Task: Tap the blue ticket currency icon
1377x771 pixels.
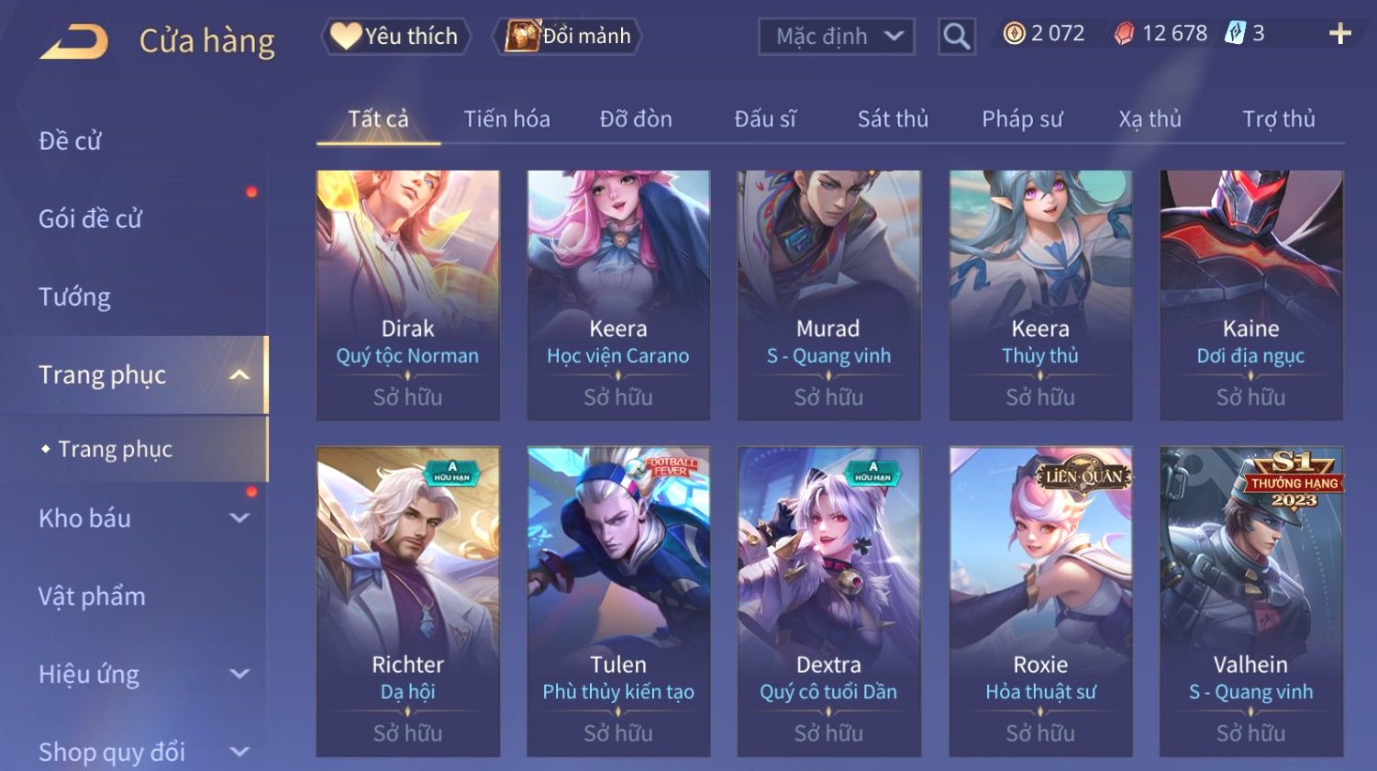Action: point(1235,34)
